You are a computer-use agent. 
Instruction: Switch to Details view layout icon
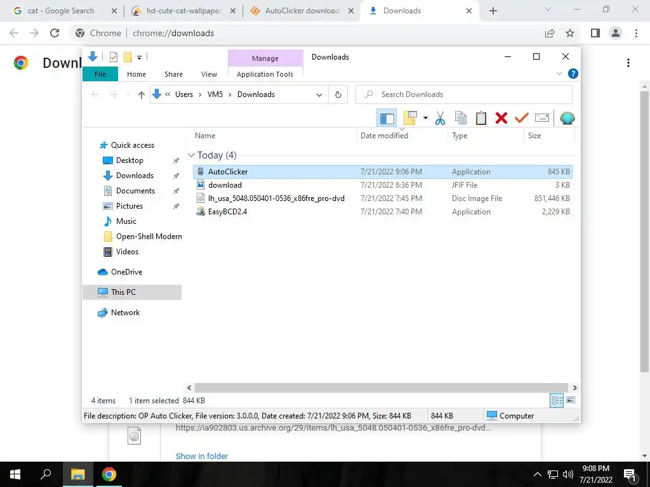[557, 401]
